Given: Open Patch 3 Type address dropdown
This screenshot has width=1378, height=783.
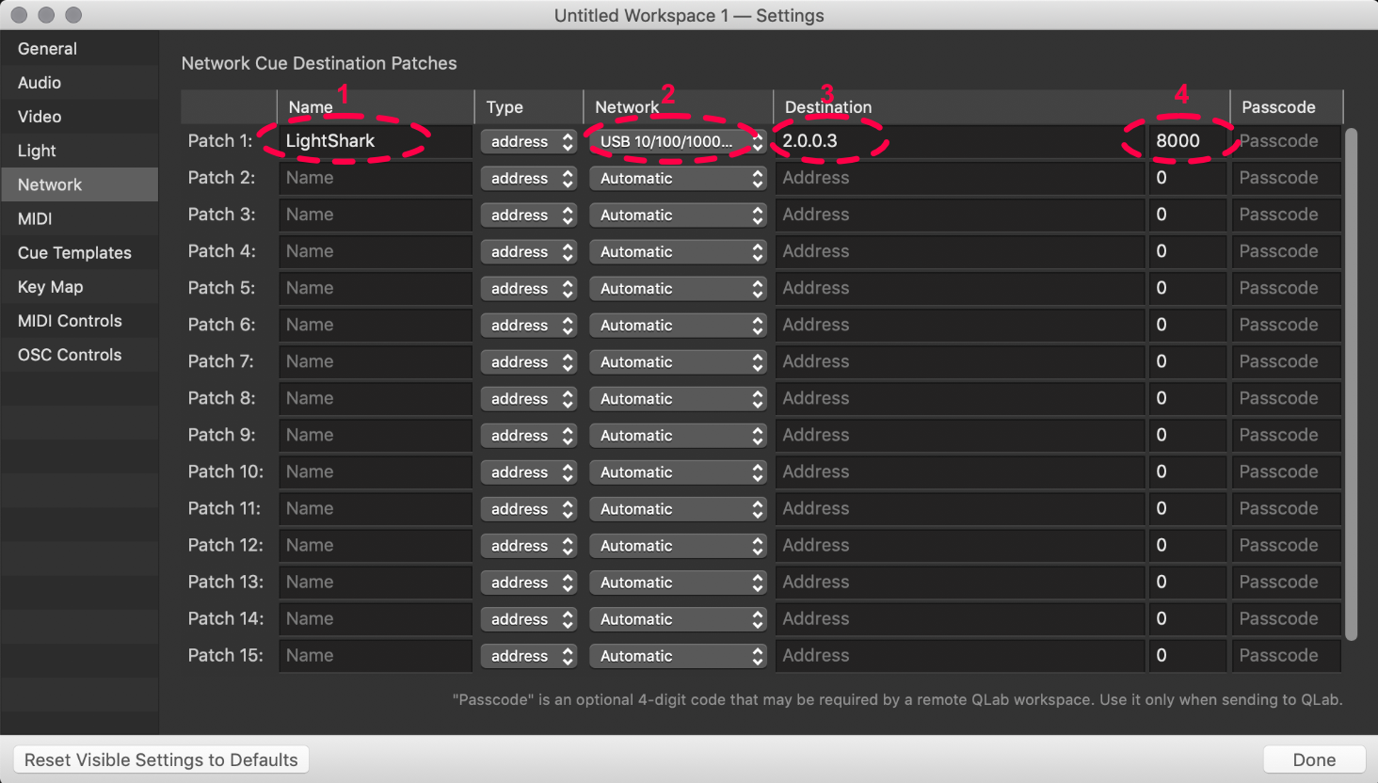Looking at the screenshot, I should pos(528,215).
